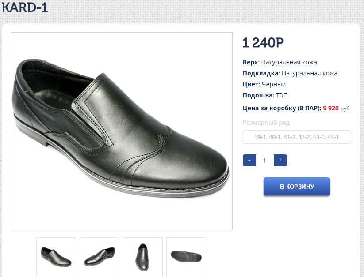Decrease quantity with the minus button
Screen dimensions: 364x277
coord(249,161)
